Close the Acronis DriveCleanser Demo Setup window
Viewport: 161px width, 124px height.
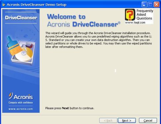(157, 4)
